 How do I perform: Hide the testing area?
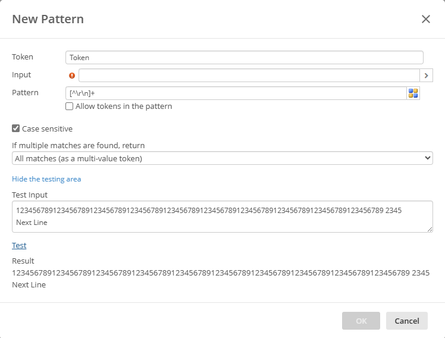46,179
